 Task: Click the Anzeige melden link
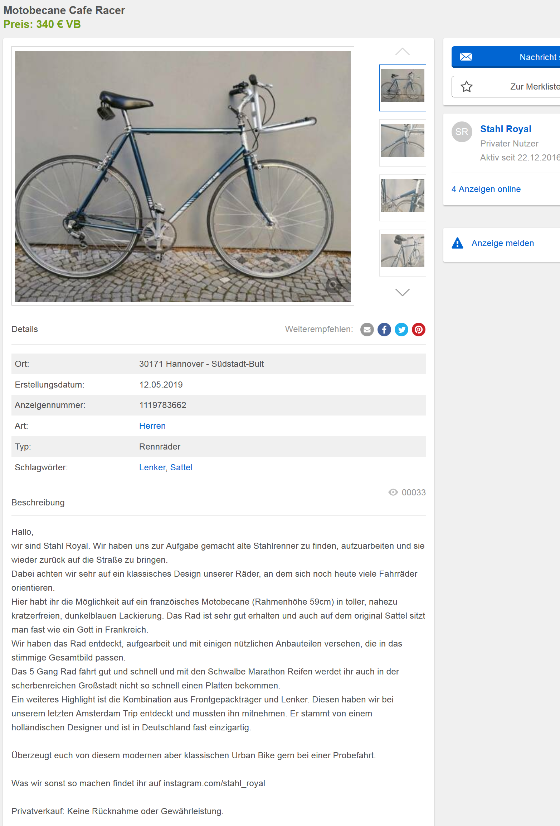coord(502,243)
